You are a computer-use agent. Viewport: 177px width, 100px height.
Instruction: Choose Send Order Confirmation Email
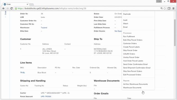coord(136,64)
